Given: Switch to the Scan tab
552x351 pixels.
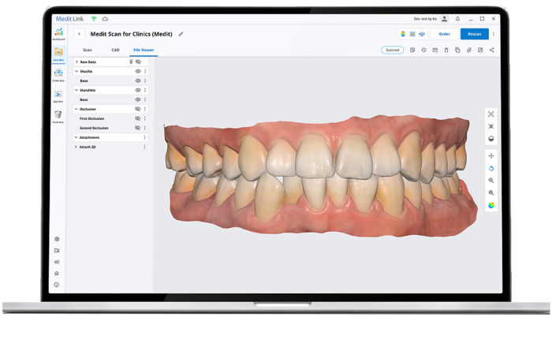Looking at the screenshot, I should coord(88,50).
